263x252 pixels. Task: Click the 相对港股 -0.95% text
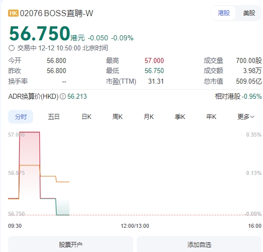pos(238,96)
